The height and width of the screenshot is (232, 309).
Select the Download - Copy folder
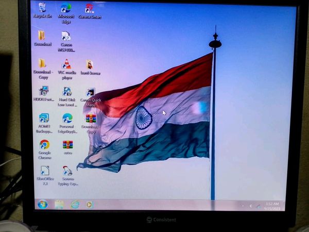tap(43, 64)
